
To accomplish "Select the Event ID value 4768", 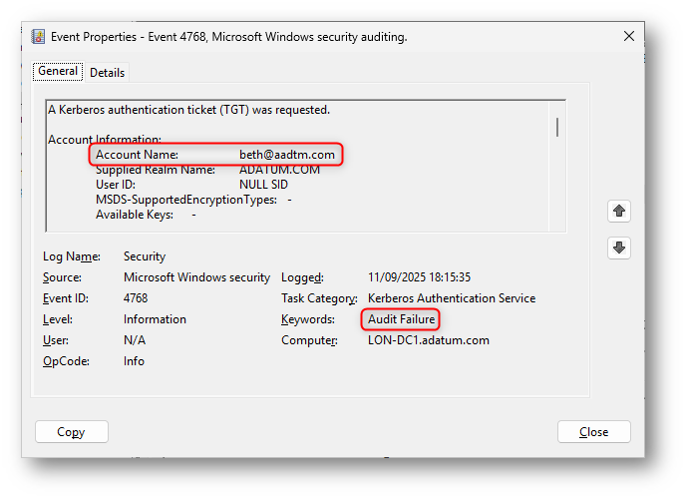I will [136, 298].
